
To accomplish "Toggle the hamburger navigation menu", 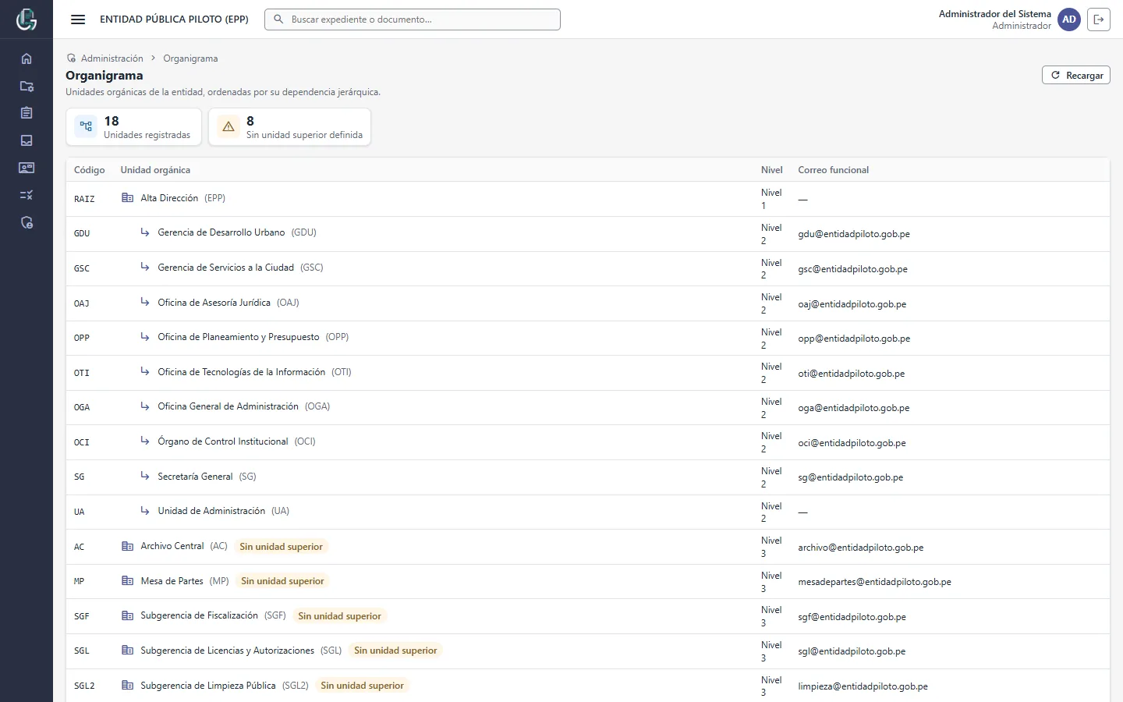I will pos(78,19).
